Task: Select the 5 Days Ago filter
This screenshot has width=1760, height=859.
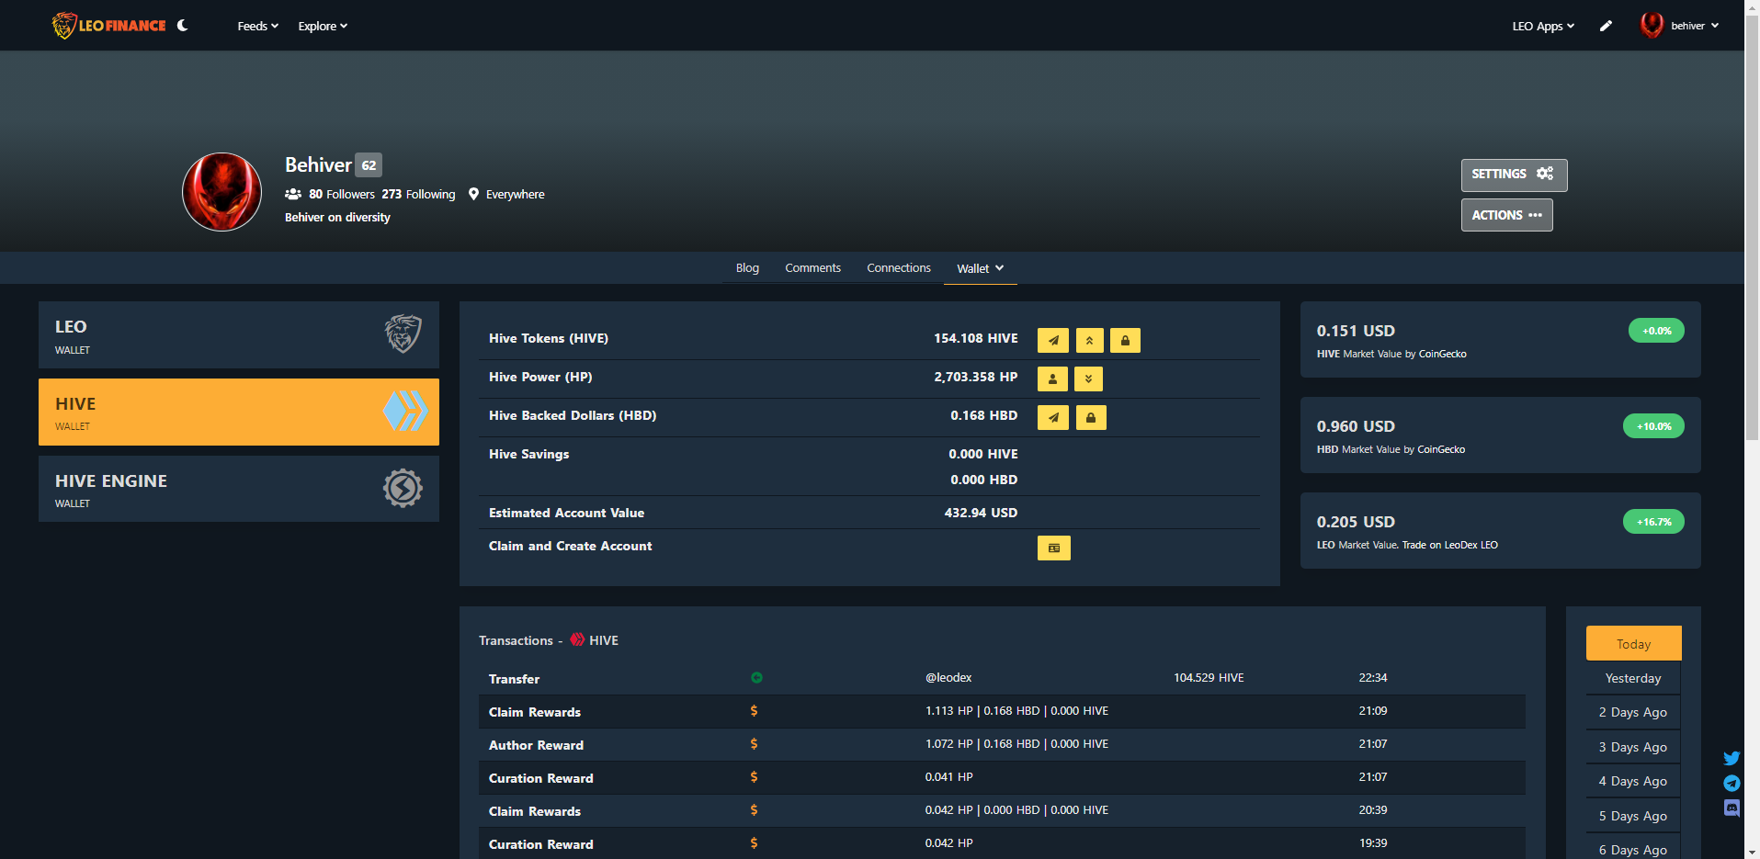Action: [1633, 816]
